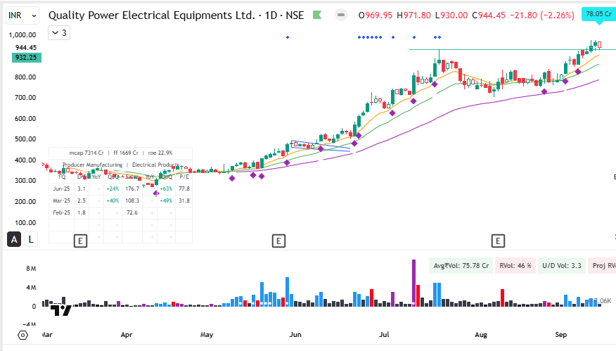Click the U/D Vol 3.3 badge
Viewport: 616px width, 351px height.
[562, 266]
